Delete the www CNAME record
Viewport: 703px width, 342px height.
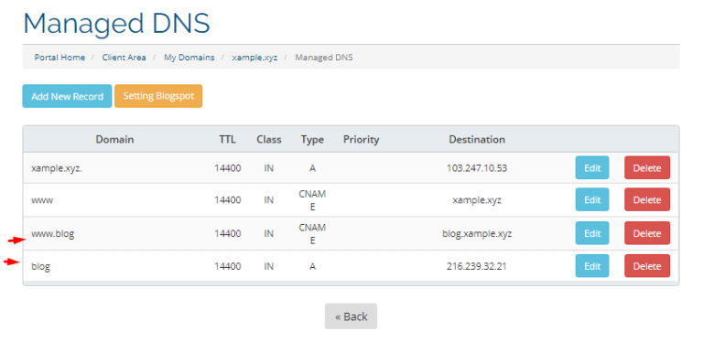point(647,199)
